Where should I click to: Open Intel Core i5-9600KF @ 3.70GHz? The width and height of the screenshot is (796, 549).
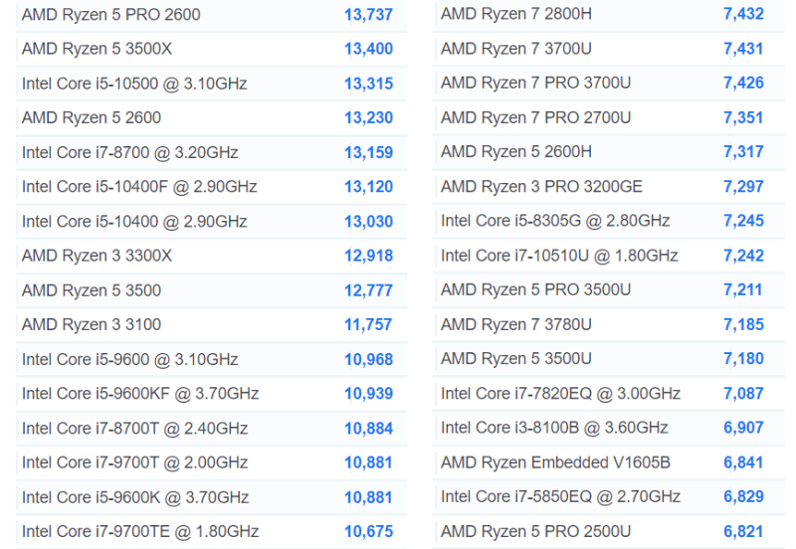[140, 394]
